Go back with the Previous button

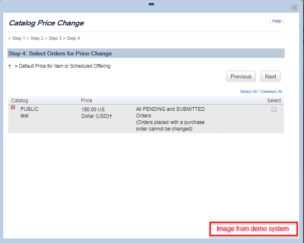[x=241, y=76]
